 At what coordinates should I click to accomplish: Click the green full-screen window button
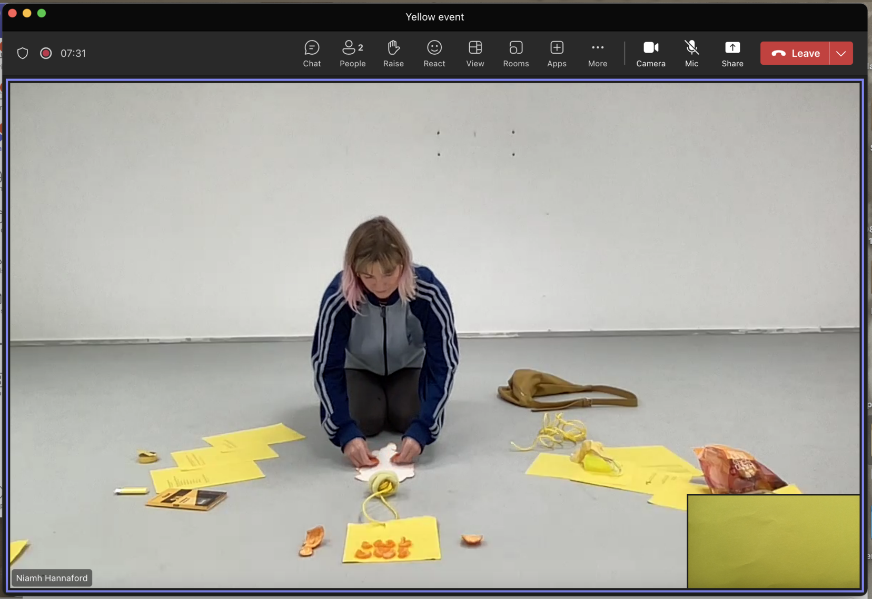42,13
